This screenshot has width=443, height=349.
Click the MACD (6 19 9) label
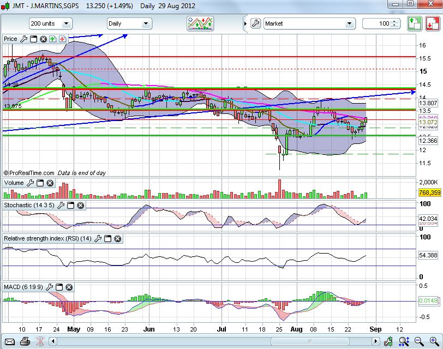(x=23, y=287)
